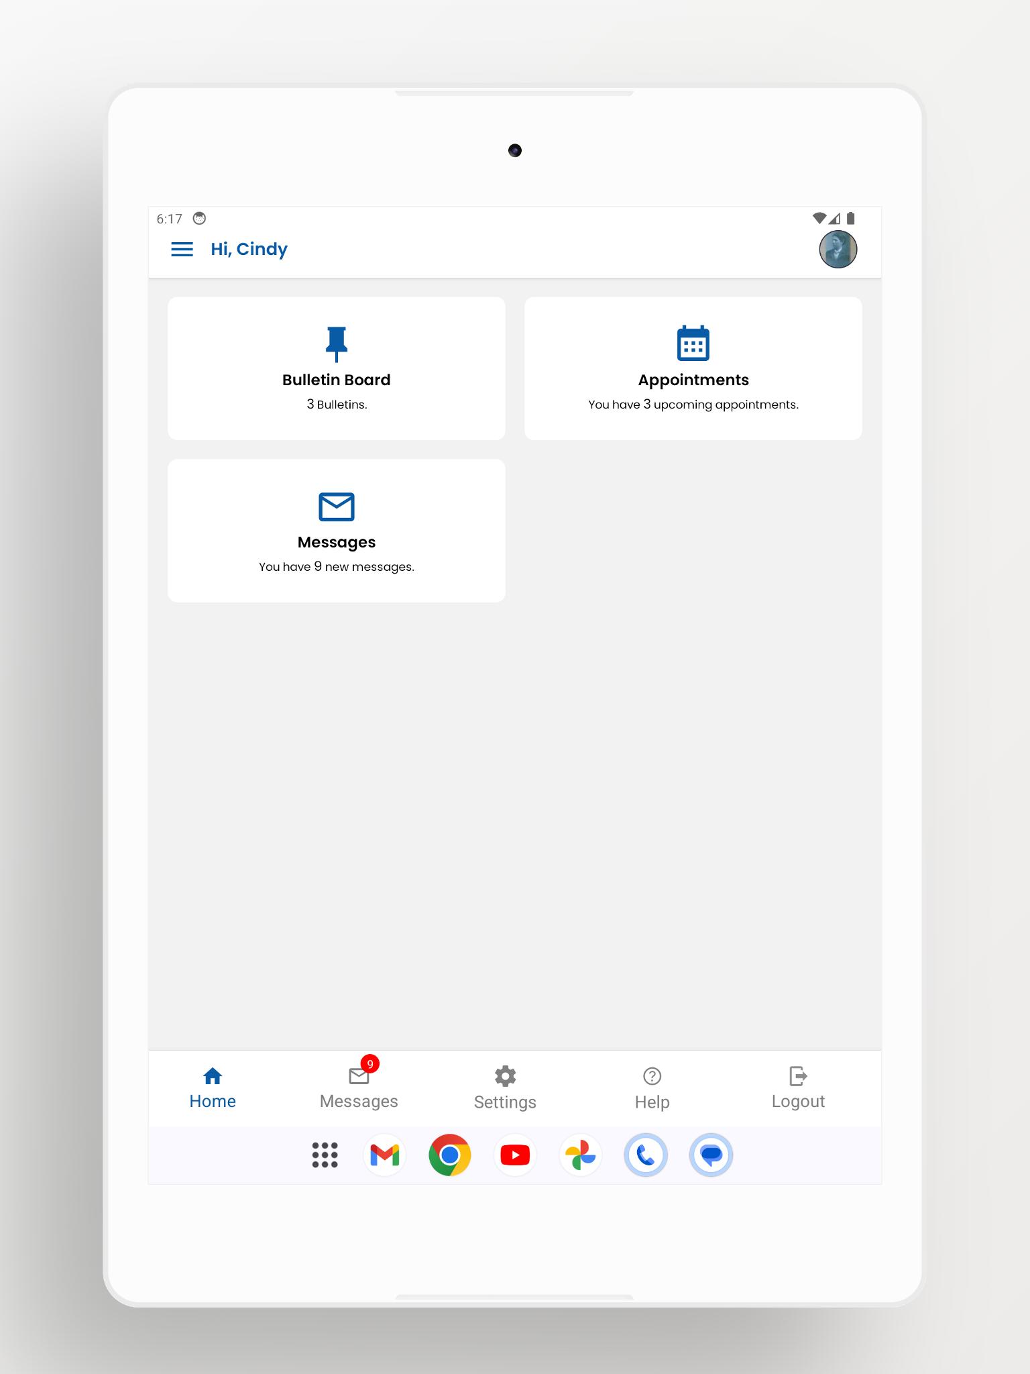
Task: Switch to Messages tab in bottom bar
Action: [359, 1088]
